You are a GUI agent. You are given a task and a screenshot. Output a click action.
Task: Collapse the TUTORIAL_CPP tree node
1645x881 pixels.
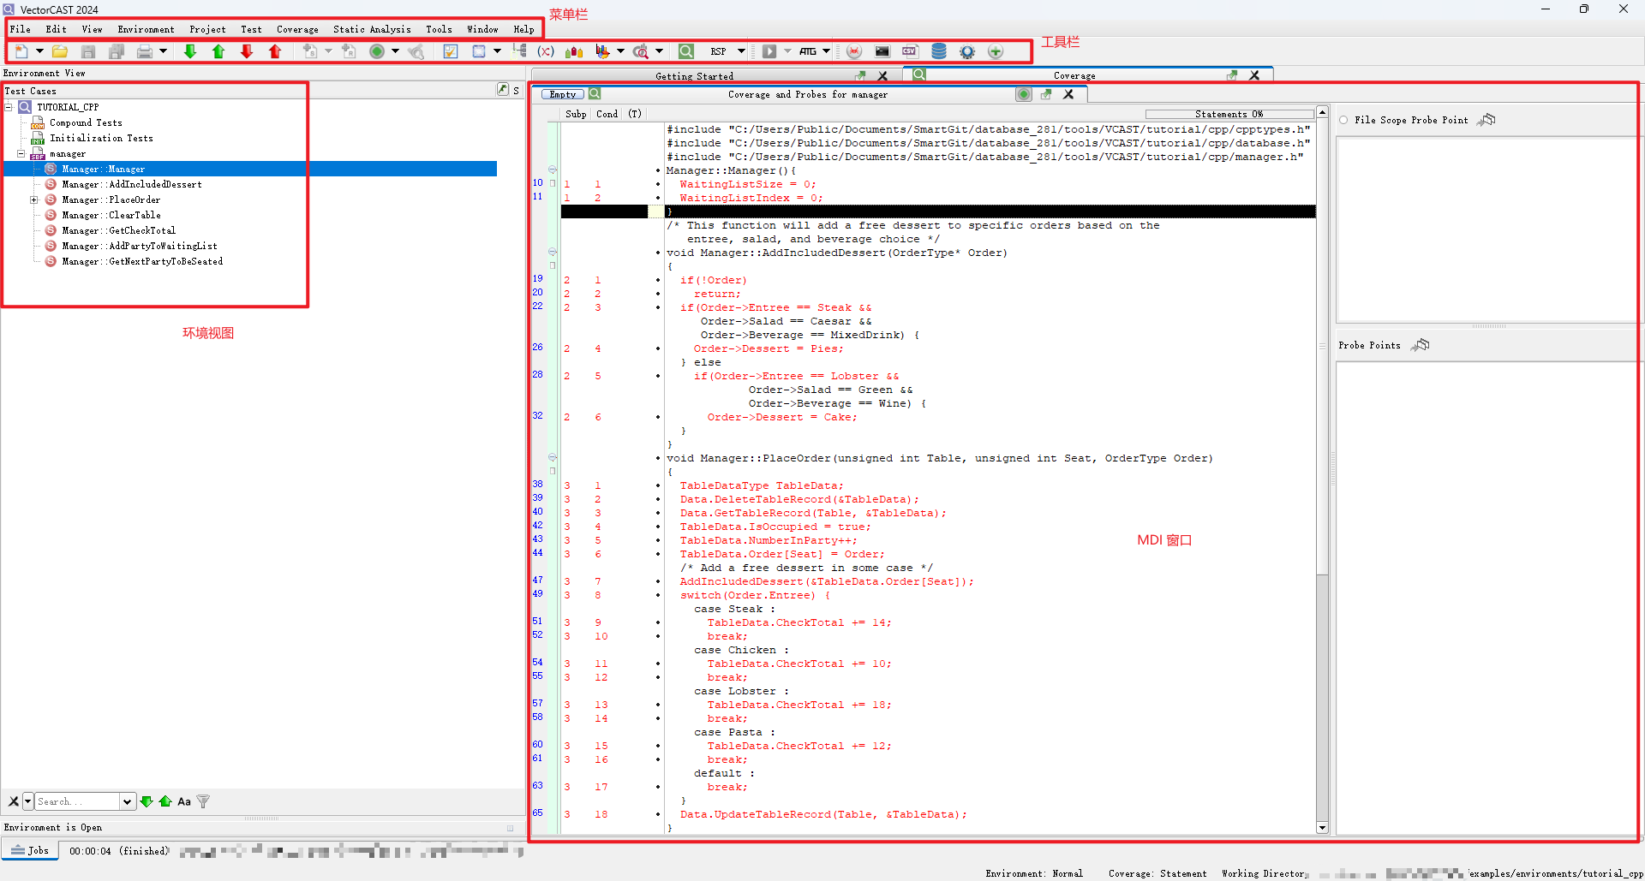point(9,107)
